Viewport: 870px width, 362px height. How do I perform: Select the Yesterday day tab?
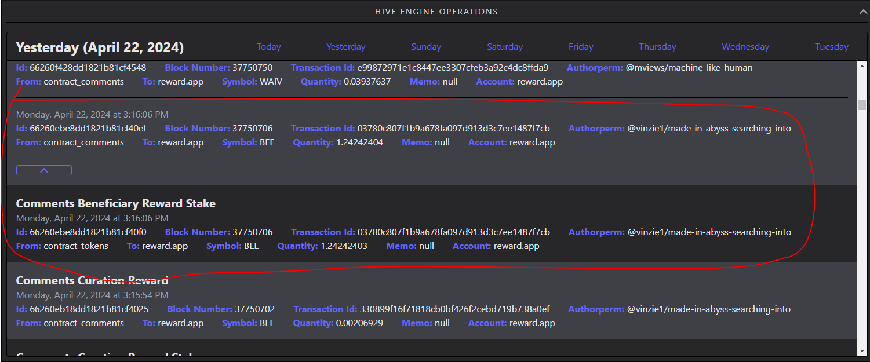tap(345, 47)
